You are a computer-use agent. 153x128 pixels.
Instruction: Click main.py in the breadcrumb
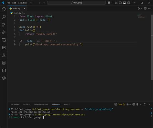(17, 13)
